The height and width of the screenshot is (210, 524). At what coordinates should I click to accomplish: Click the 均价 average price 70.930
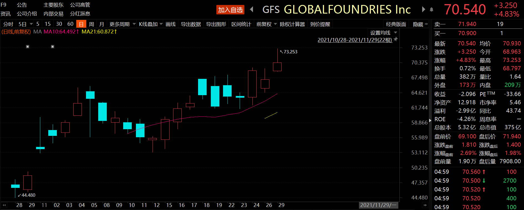click(x=512, y=43)
